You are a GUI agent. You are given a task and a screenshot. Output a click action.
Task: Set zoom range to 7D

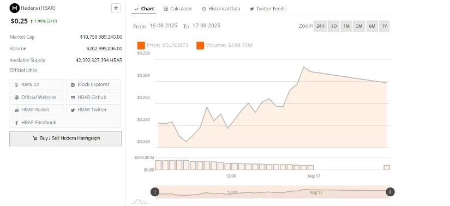(x=334, y=26)
